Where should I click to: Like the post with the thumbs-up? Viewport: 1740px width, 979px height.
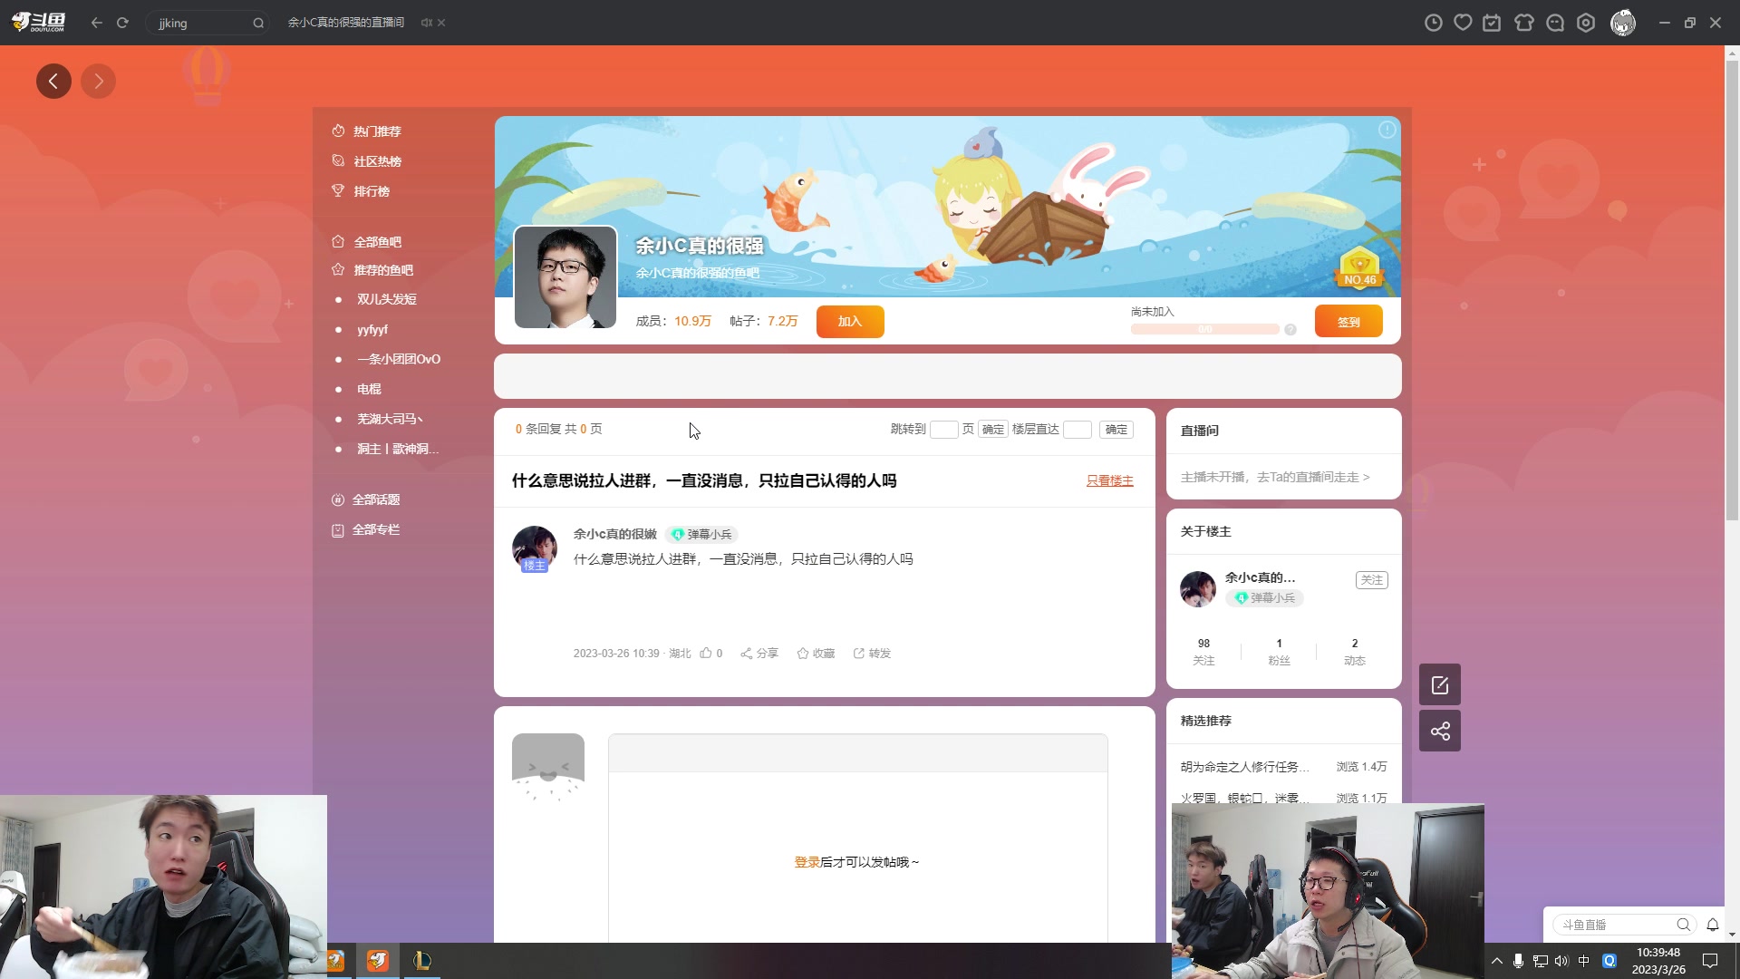click(x=710, y=653)
